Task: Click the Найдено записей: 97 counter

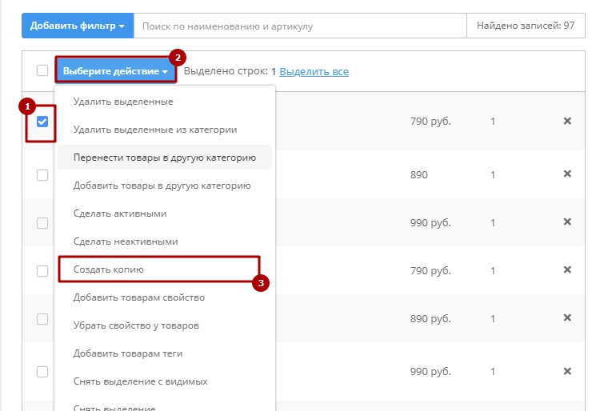Action: (526, 26)
